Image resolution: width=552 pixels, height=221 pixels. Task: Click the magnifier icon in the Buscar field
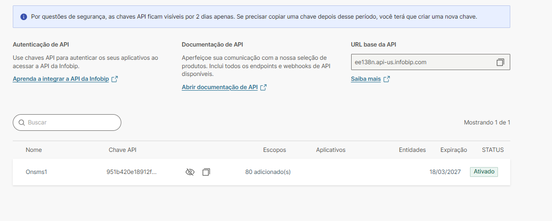[x=22, y=123]
